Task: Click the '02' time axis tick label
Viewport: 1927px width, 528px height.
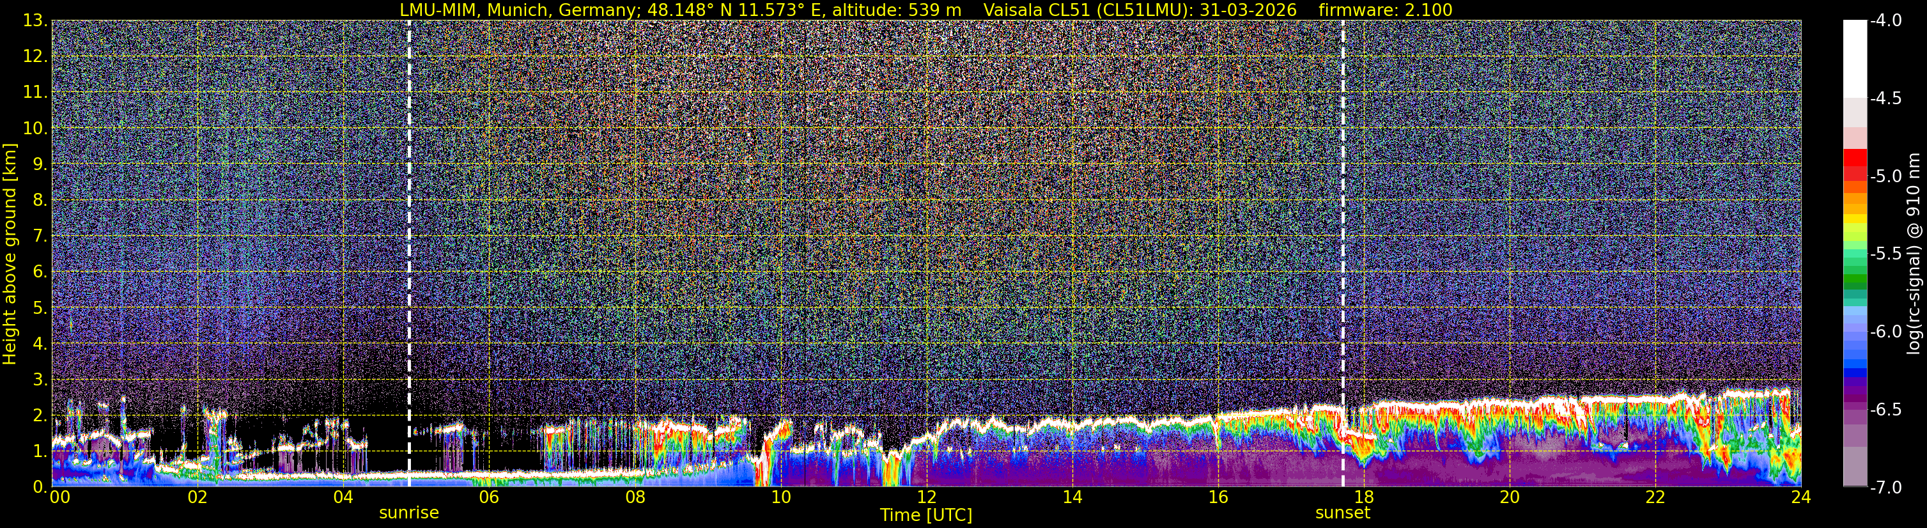Action: 197,497
